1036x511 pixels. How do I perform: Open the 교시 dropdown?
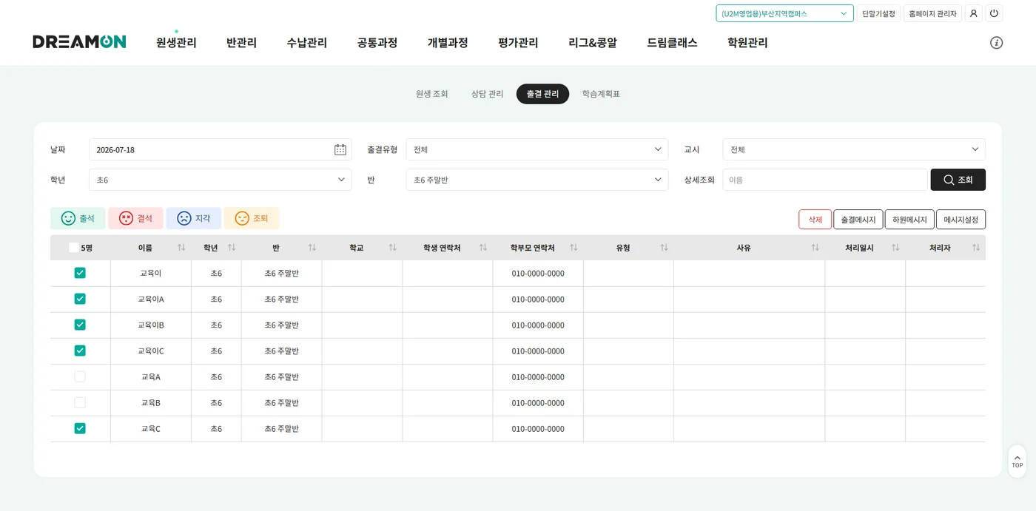(854, 149)
